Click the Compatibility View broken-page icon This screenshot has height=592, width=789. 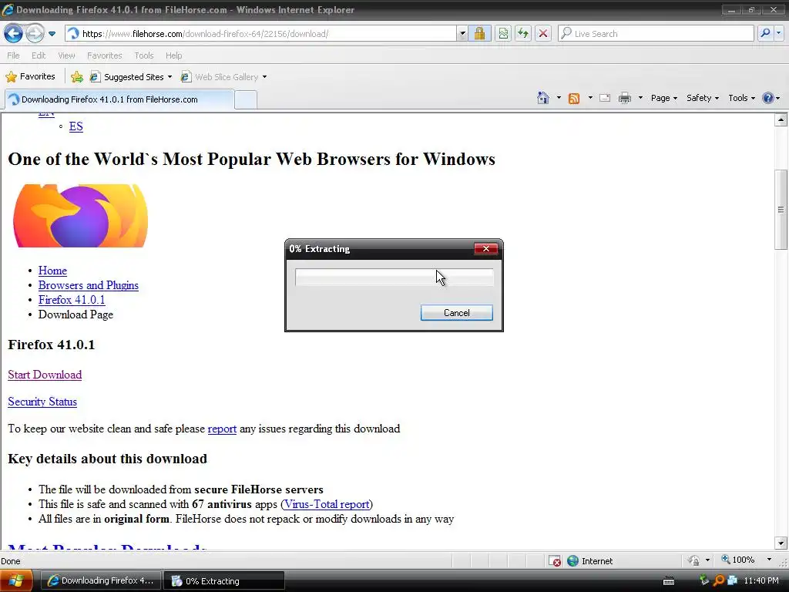click(x=503, y=34)
